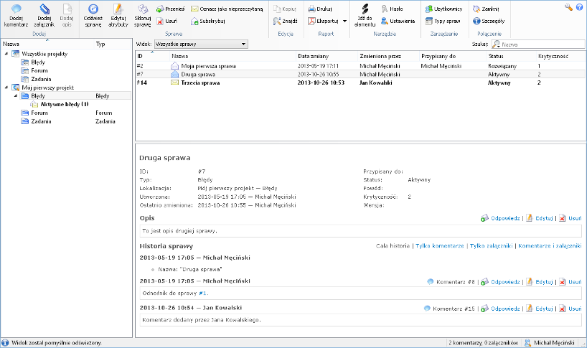Sort by Data zmiany column header
This screenshot has height=348, width=587.
click(x=327, y=56)
